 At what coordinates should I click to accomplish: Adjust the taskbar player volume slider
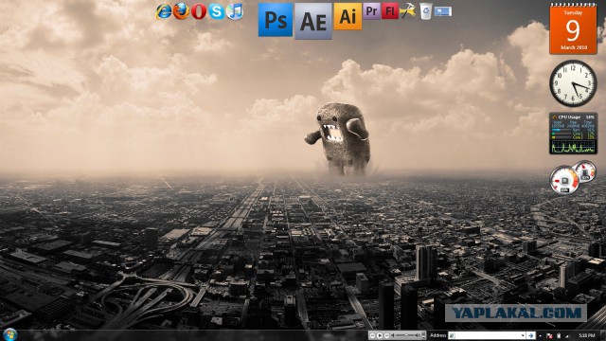(406, 335)
